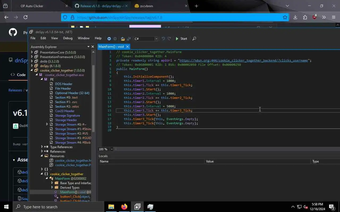
Task: Click timer3_Tick on code line 15
Action: (x=181, y=111)
